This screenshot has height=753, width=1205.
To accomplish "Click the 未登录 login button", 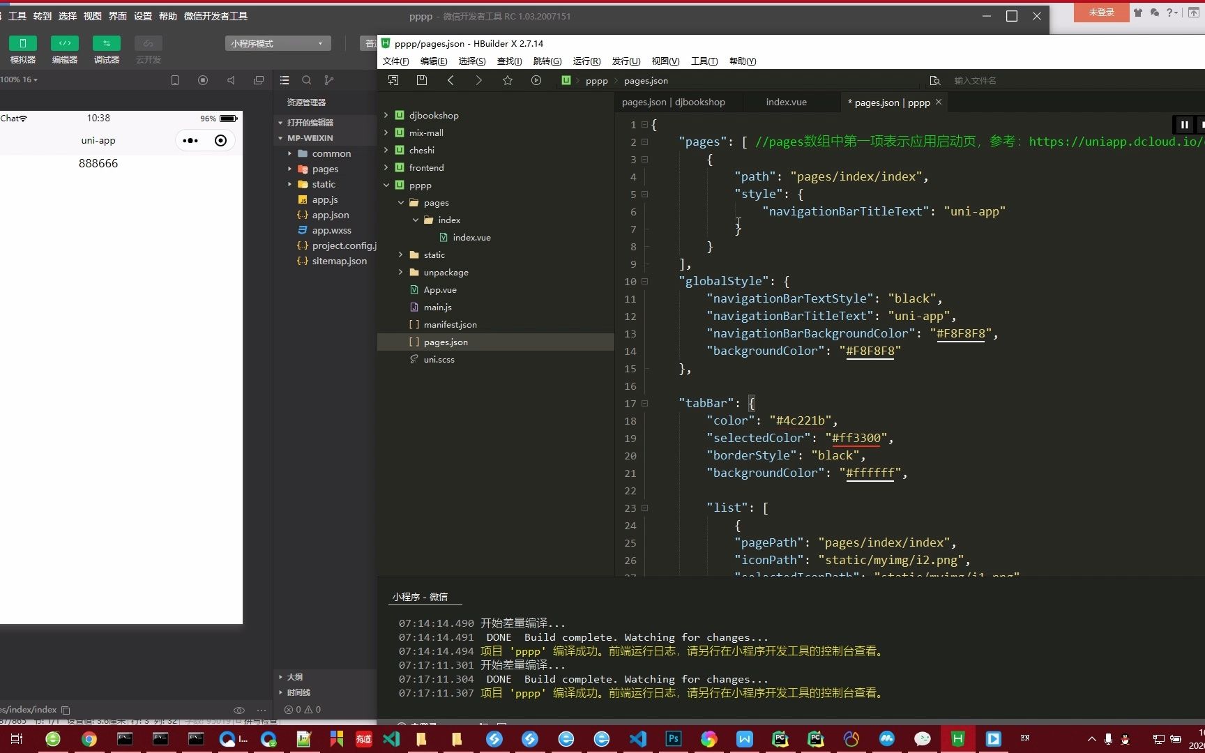I will pyautogui.click(x=1101, y=13).
